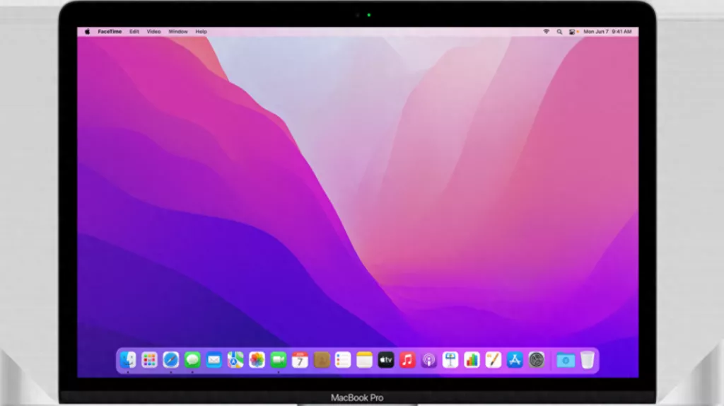Open Music from the Dock
Image resolution: width=724 pixels, height=406 pixels.
pos(407,360)
